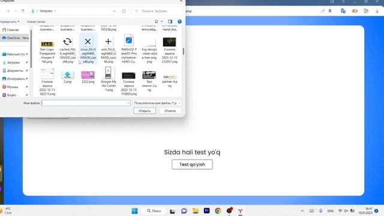The image size is (384, 216).
Task: Select the 2222.png pink thumbnail
Action: [x=88, y=77]
